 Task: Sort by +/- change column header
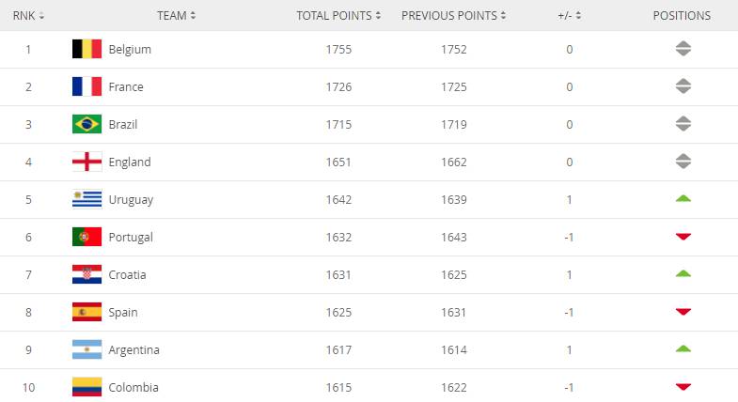tap(569, 16)
